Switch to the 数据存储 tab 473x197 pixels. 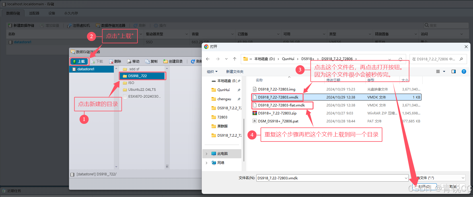pyautogui.click(x=13, y=13)
